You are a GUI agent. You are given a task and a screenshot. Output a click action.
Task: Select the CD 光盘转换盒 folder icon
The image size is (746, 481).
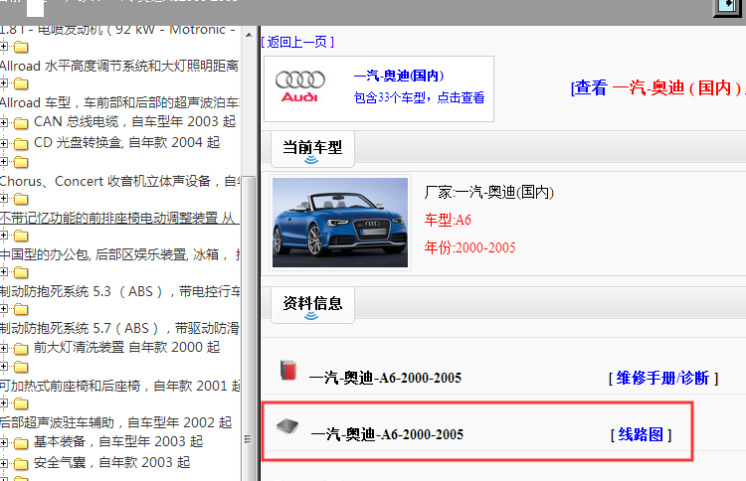[21, 143]
